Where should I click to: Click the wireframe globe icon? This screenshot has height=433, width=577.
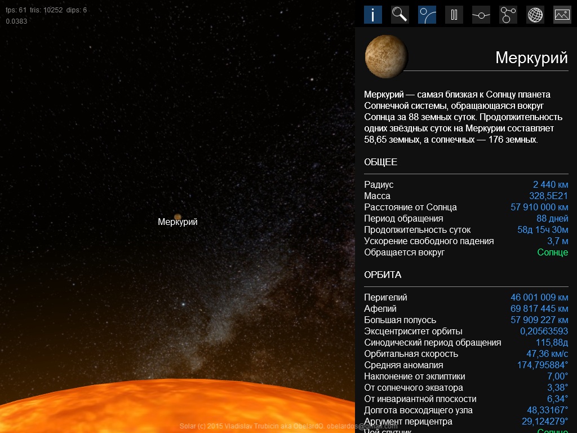coord(535,15)
